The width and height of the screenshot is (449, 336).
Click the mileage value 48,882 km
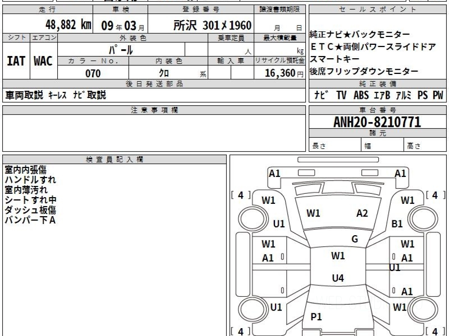pyautogui.click(x=68, y=25)
